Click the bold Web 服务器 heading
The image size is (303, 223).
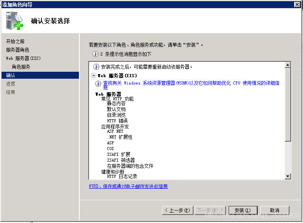point(108,94)
